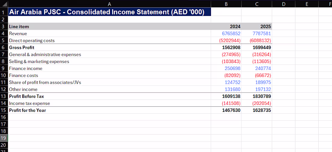Select 'Direct operating costs' label
Screen dimensions: 332x152
110,40
